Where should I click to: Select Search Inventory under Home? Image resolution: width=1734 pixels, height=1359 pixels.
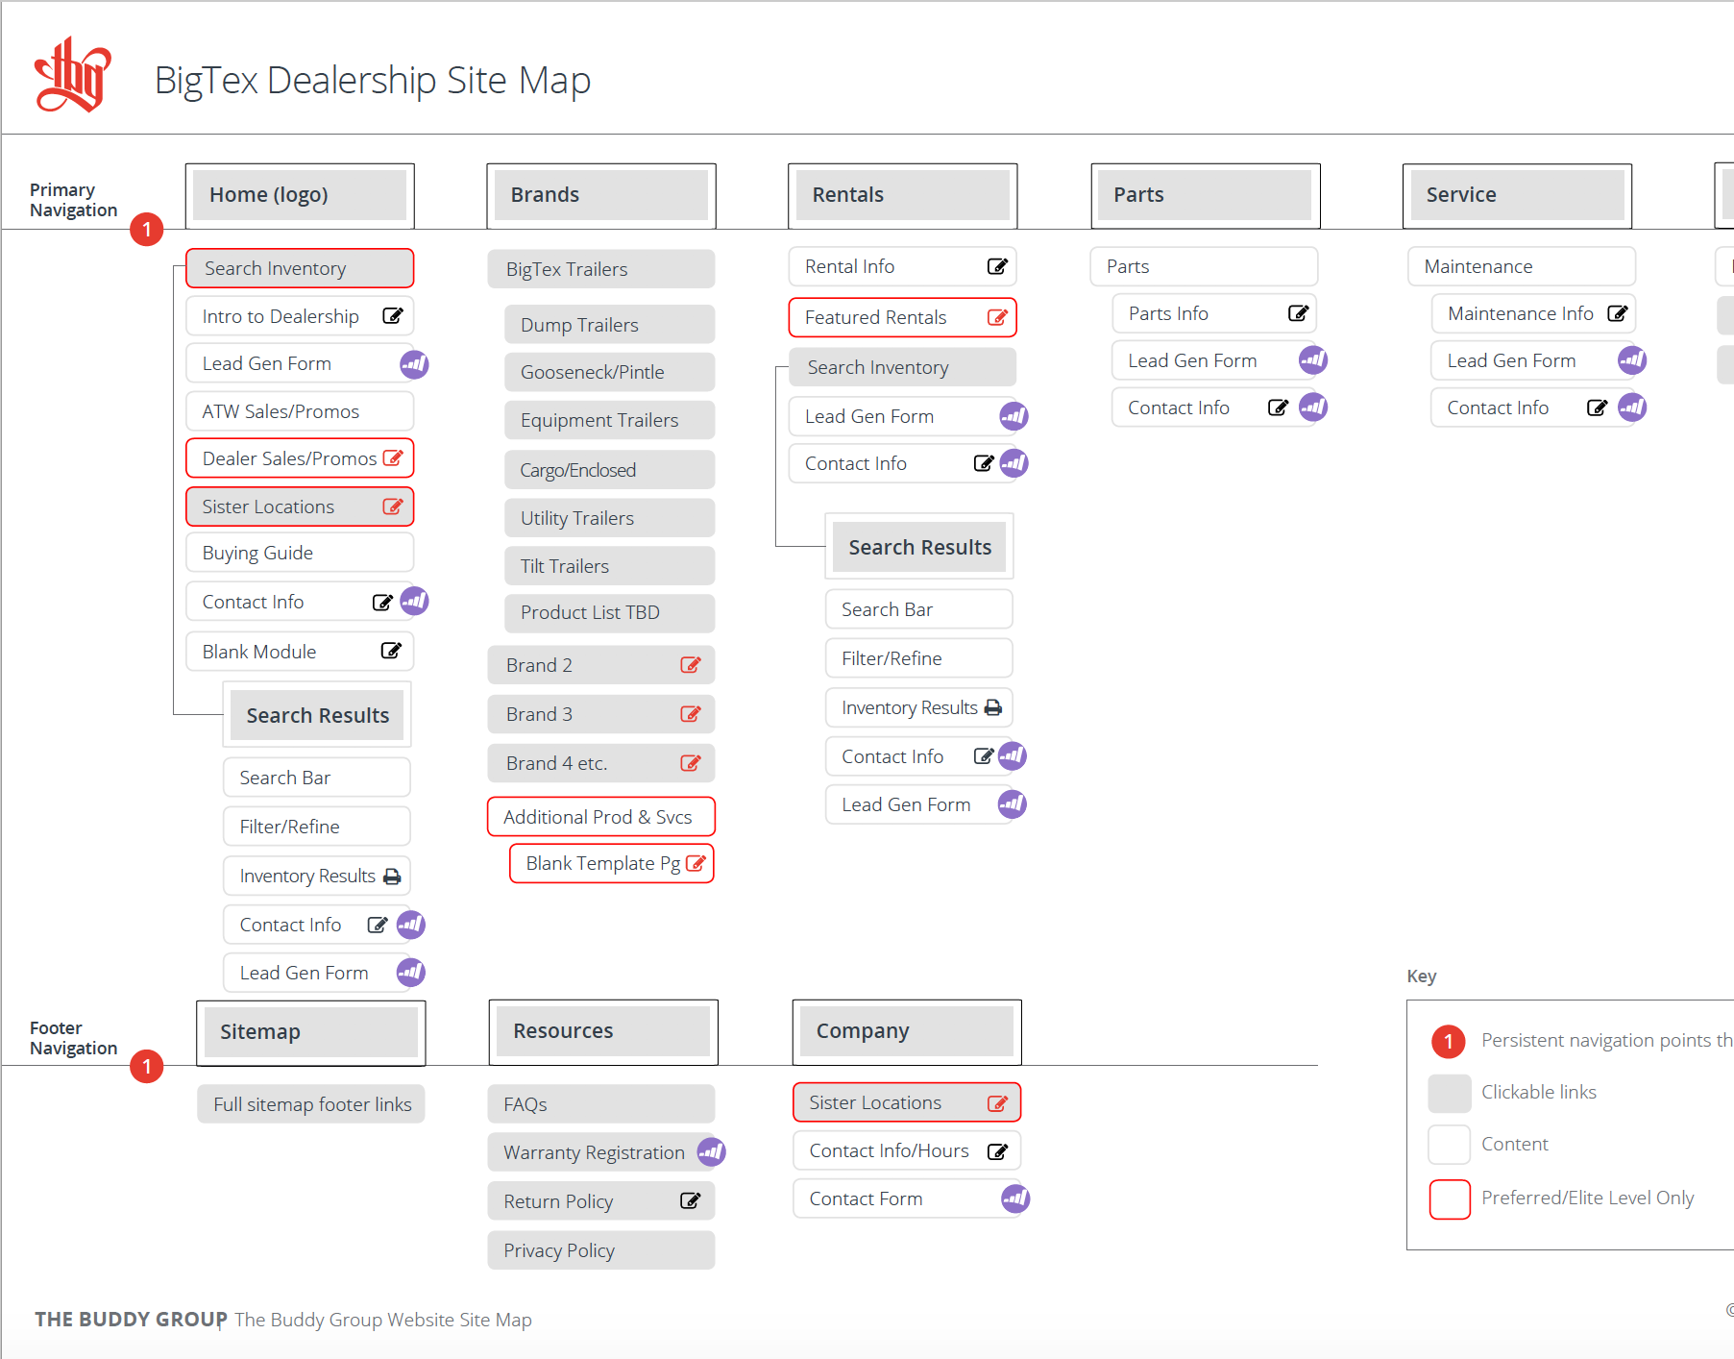(x=300, y=268)
